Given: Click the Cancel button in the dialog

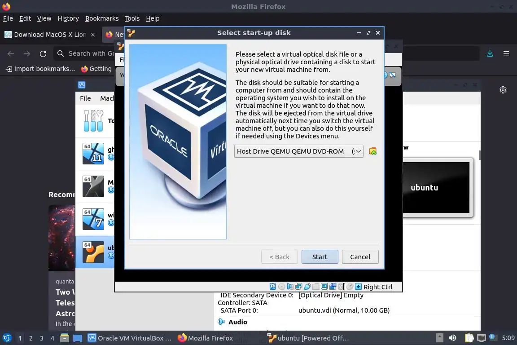Looking at the screenshot, I should [360, 257].
